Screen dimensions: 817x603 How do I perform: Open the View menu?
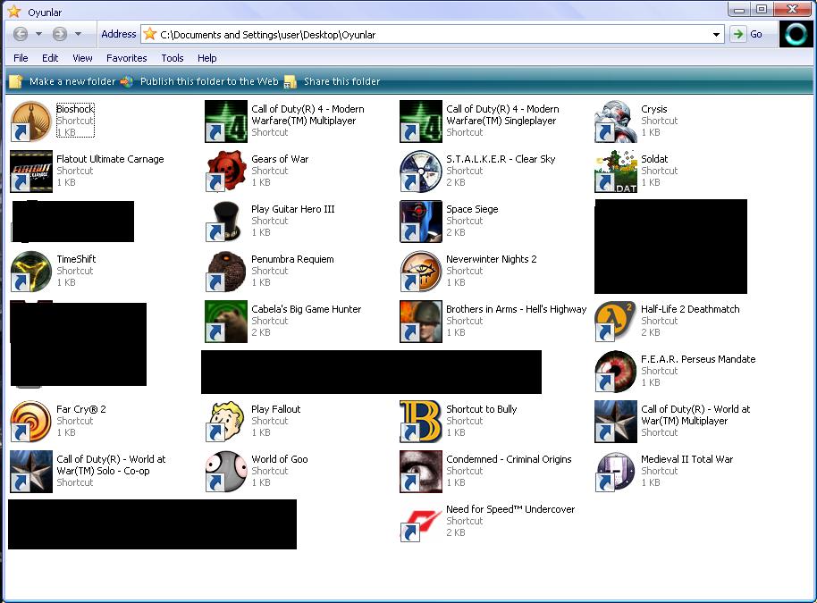click(x=82, y=58)
